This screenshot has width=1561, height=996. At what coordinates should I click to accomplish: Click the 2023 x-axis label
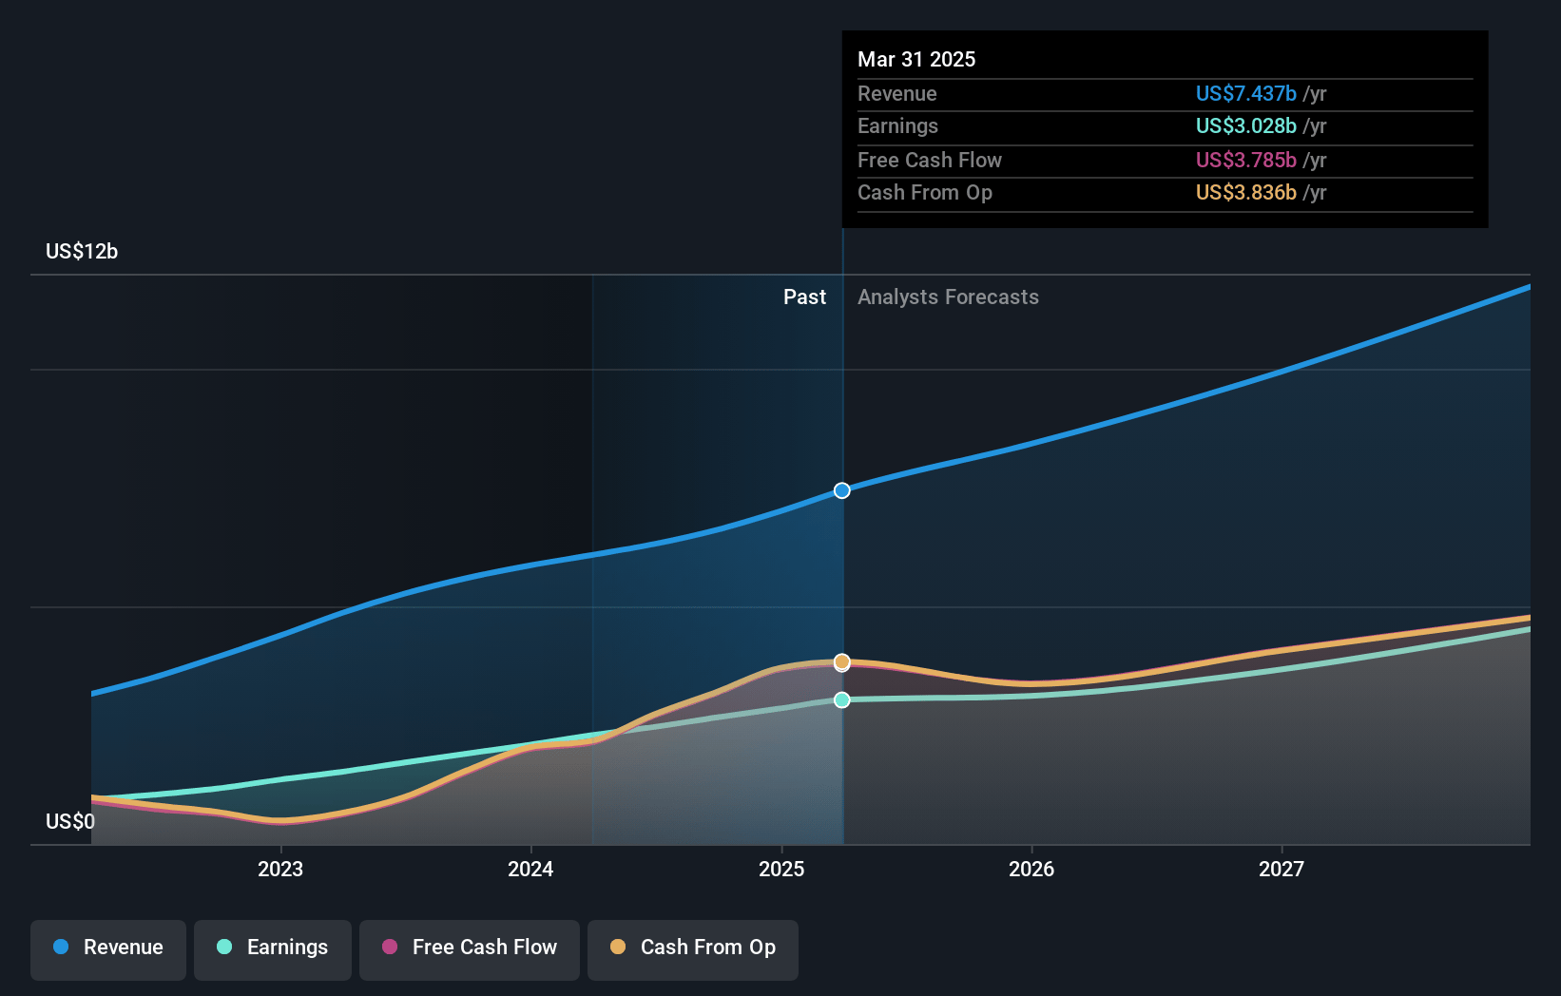point(280,869)
